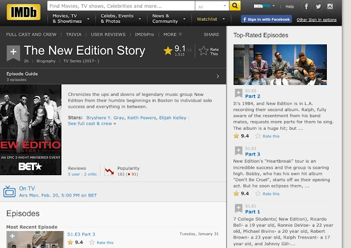Add Part 3 episode to Watchlist
This screenshot has width=351, height=248.
pos(239,151)
